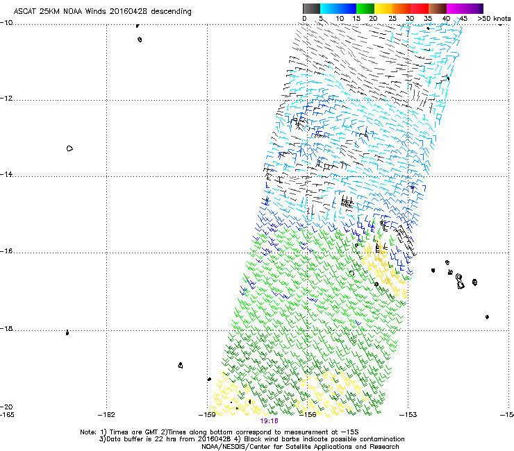Image resolution: width=514 pixels, height=451 pixels.
Task: Click the '-153' longitude axis label
Action: [408, 415]
